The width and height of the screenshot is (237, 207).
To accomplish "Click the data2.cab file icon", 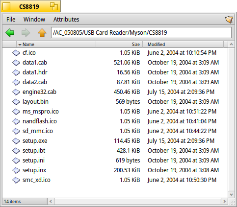I will pos(16,82).
